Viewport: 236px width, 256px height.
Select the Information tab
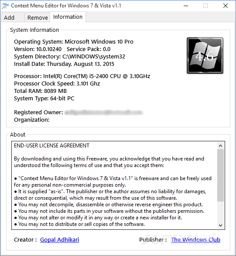(68, 17)
